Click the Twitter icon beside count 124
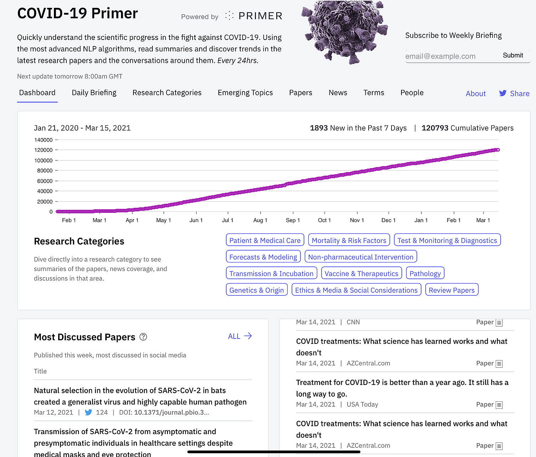 tap(89, 412)
